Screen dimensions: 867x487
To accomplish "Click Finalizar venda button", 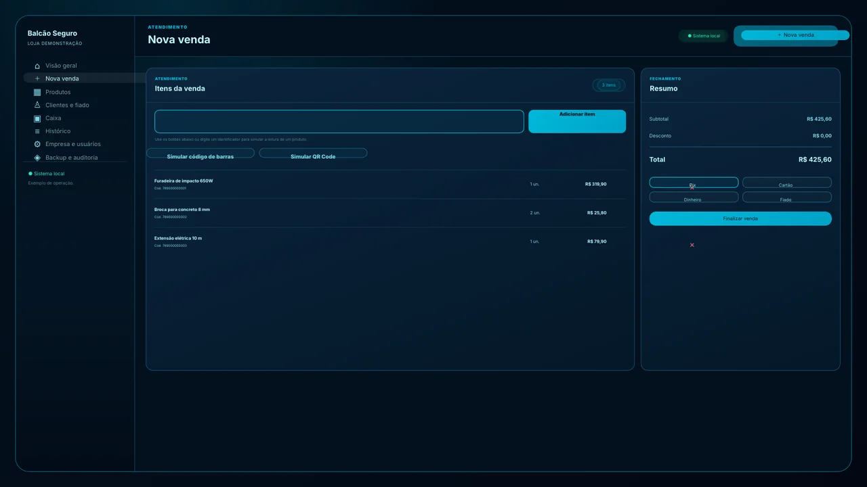I will (740, 218).
